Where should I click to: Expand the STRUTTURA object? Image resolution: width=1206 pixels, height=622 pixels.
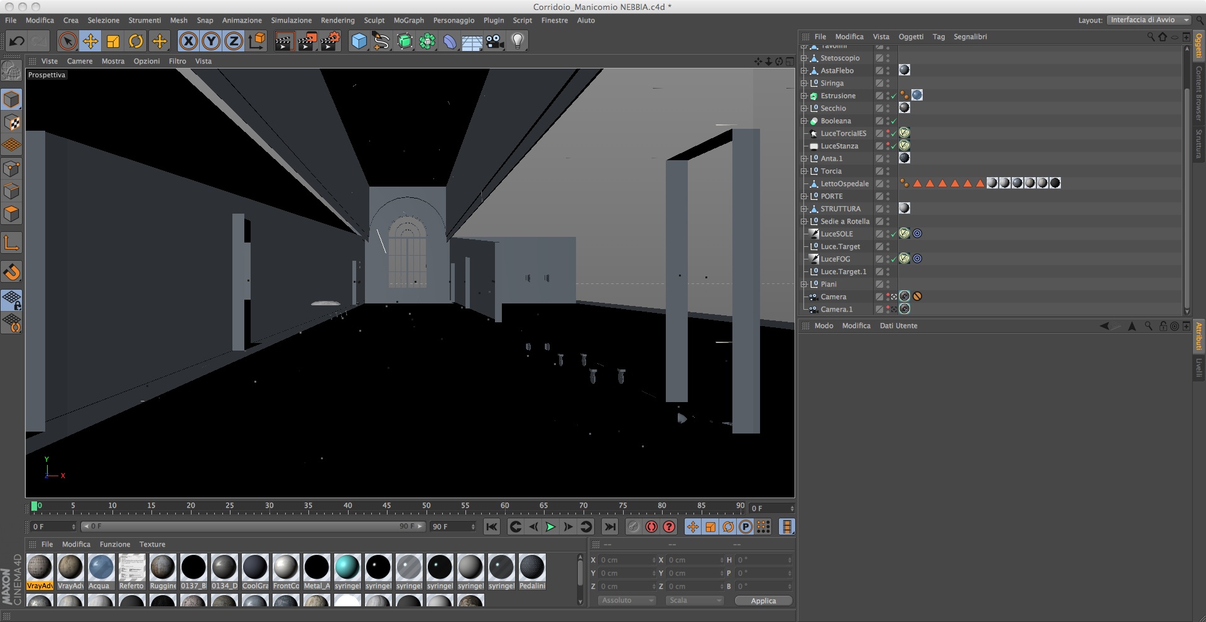pos(804,209)
